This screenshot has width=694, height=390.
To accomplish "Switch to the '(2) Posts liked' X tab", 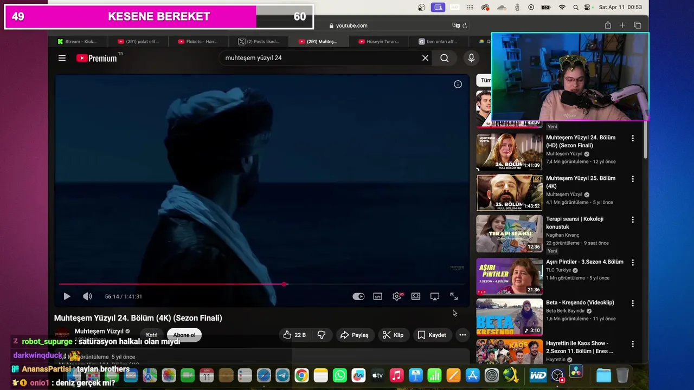I will pos(259,41).
